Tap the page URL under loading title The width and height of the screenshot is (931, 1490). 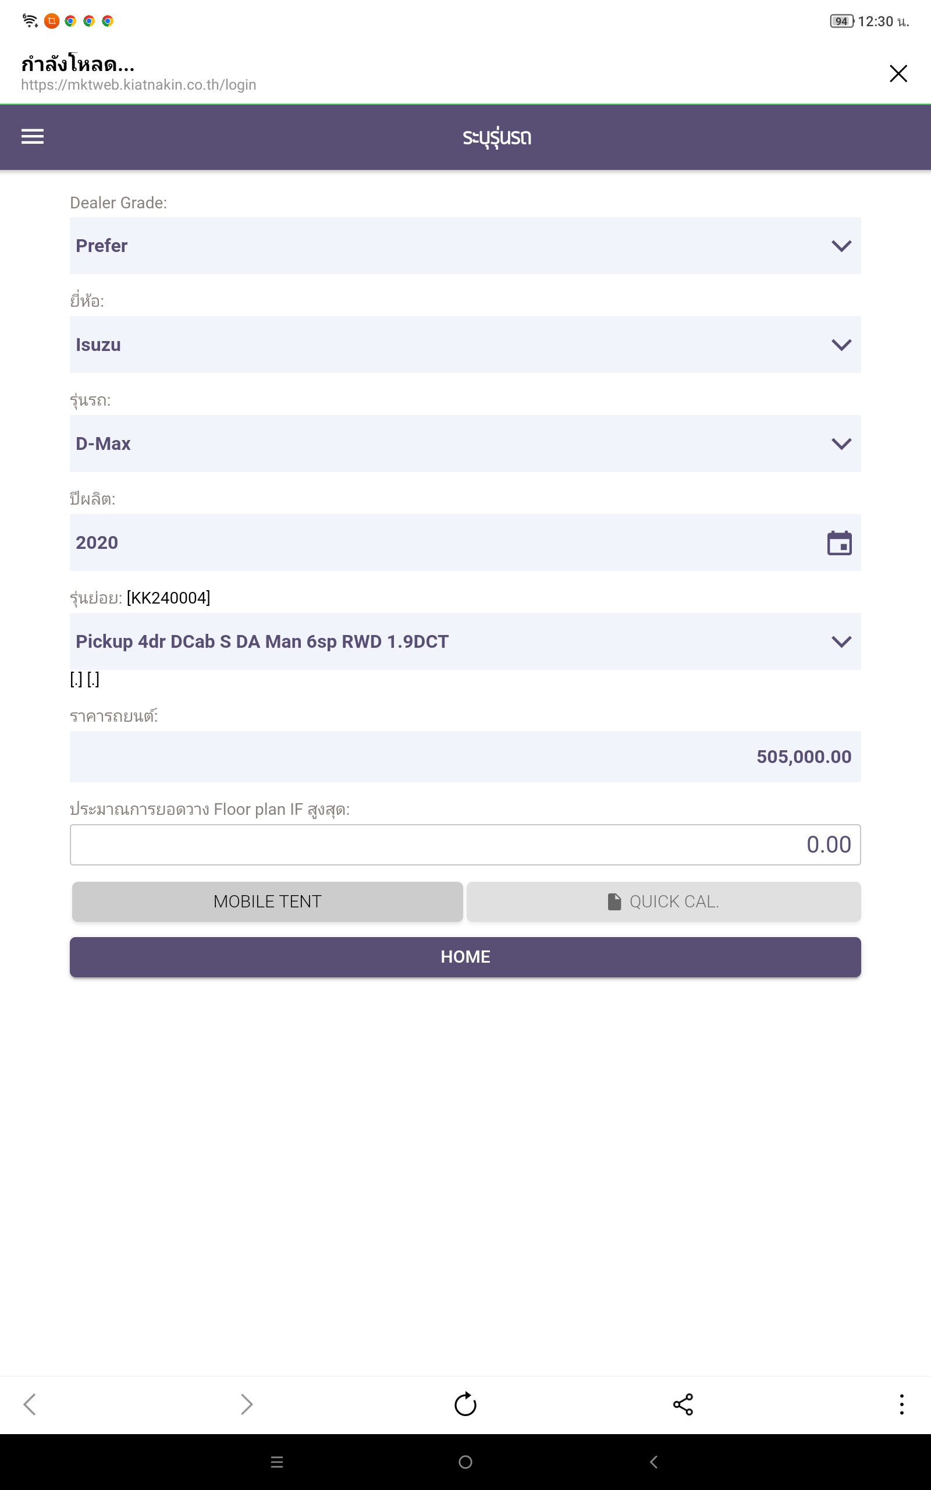pos(138,85)
